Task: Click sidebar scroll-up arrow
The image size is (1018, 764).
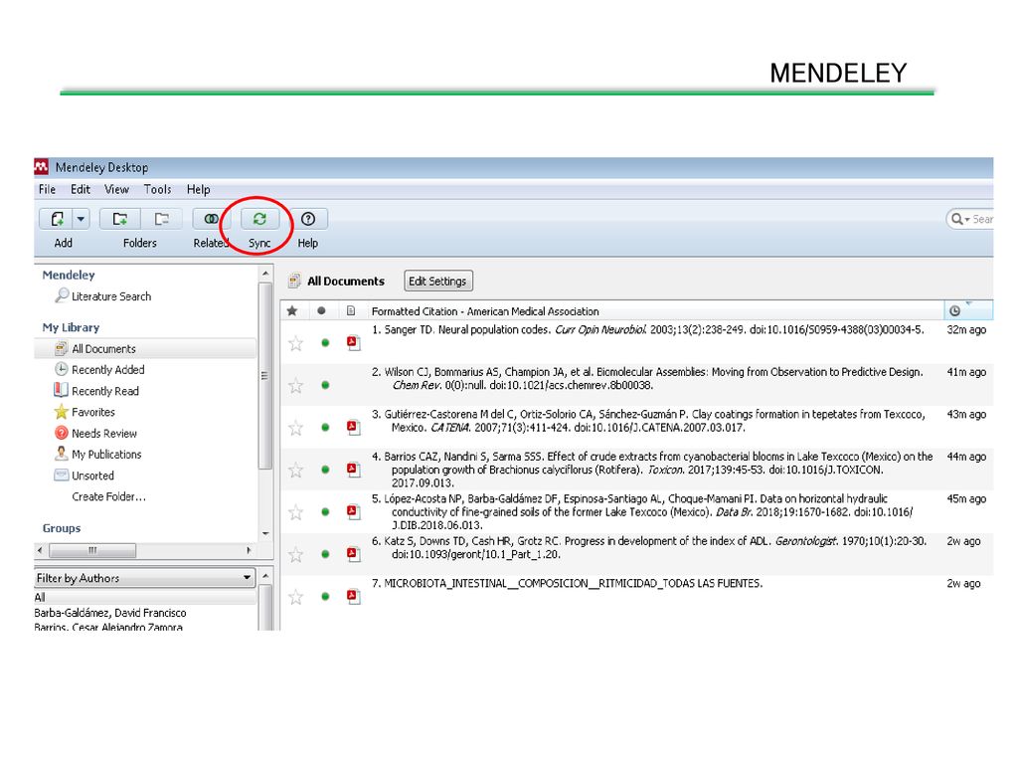Action: (265, 275)
